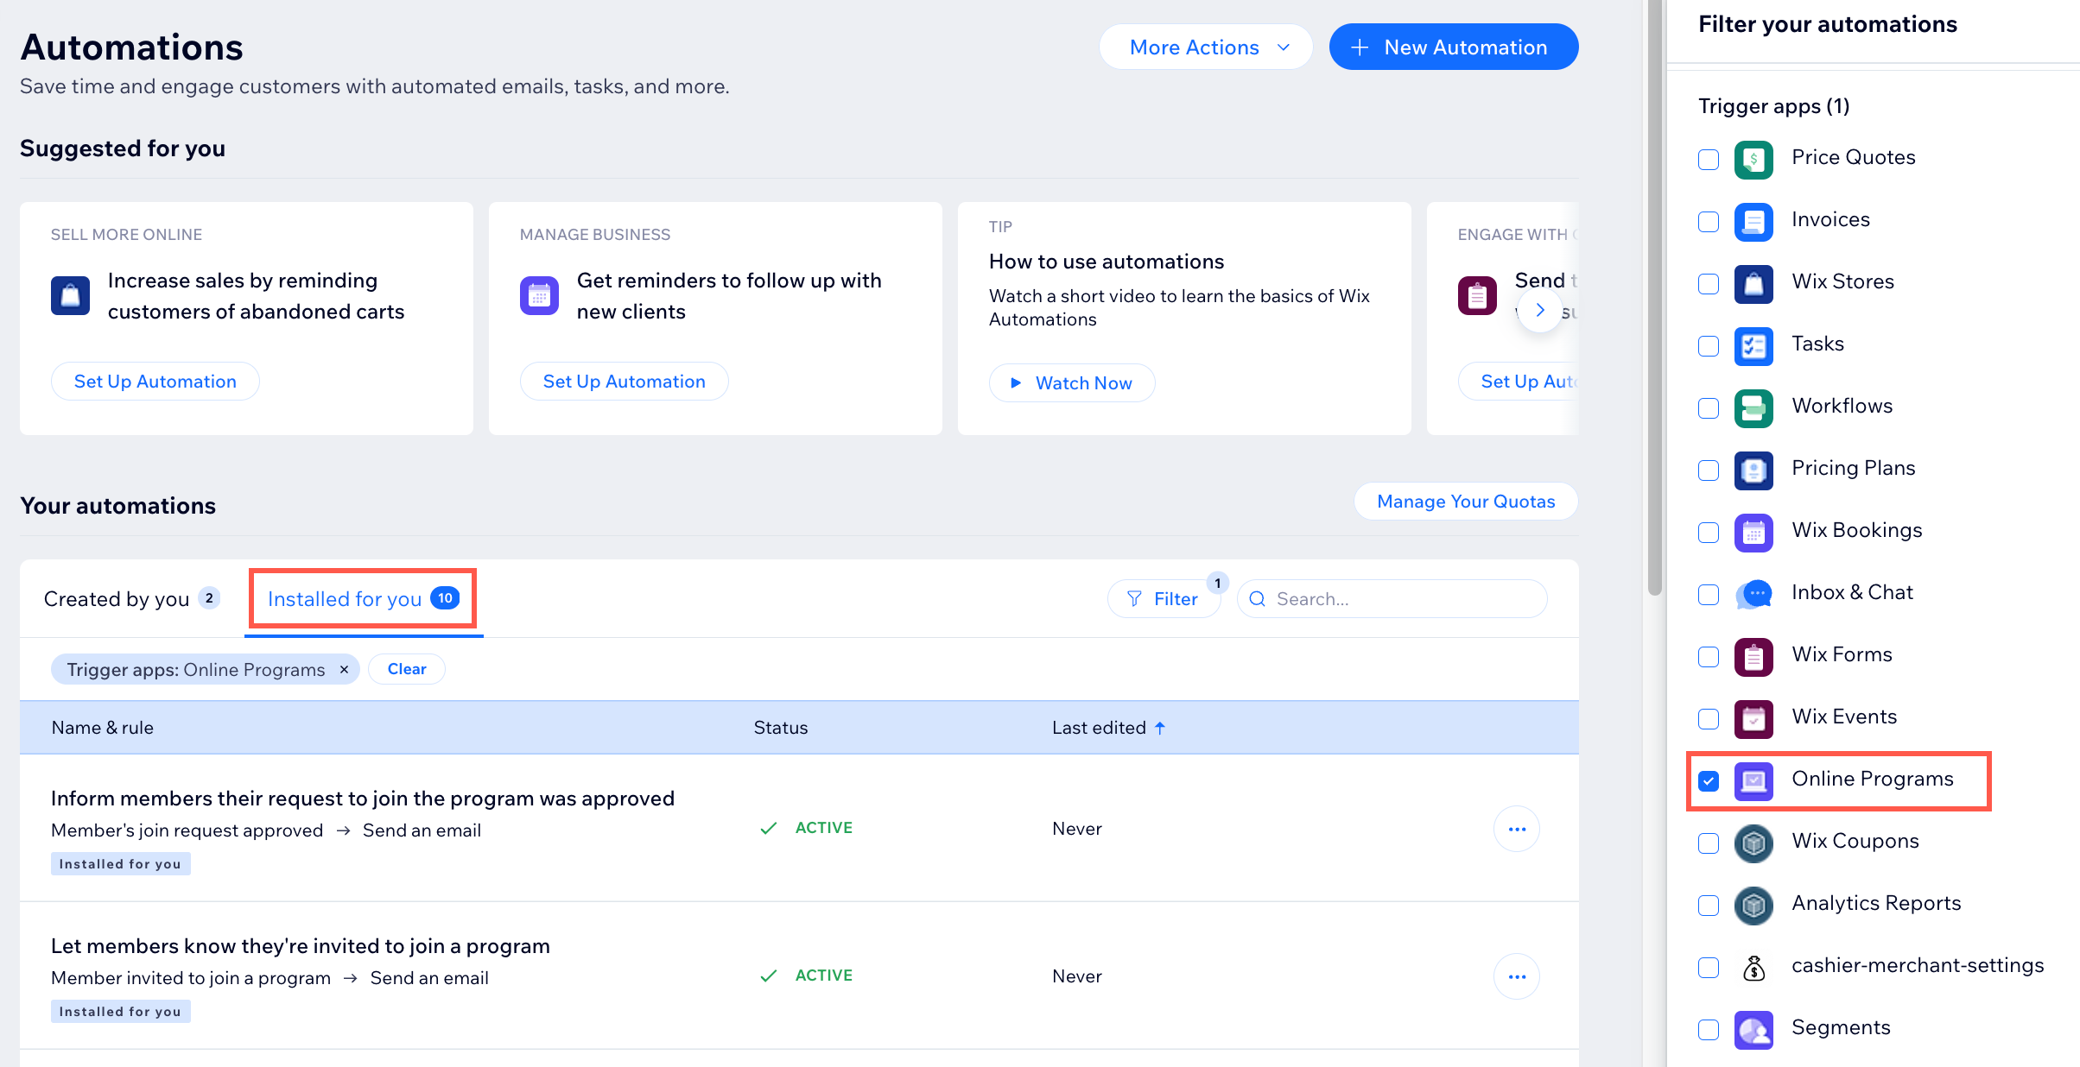Click the Wix Bookings calendar icon in filter
This screenshot has width=2080, height=1067.
[x=1753, y=532]
